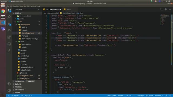Open the Extensions view
This screenshot has width=173, height=97.
(9, 37)
